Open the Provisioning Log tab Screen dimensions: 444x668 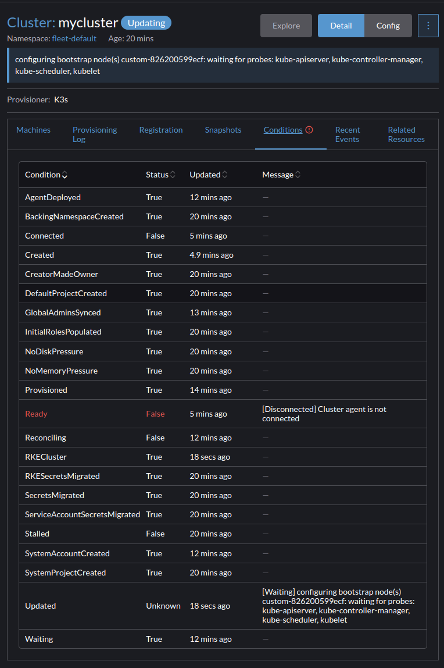(x=95, y=134)
